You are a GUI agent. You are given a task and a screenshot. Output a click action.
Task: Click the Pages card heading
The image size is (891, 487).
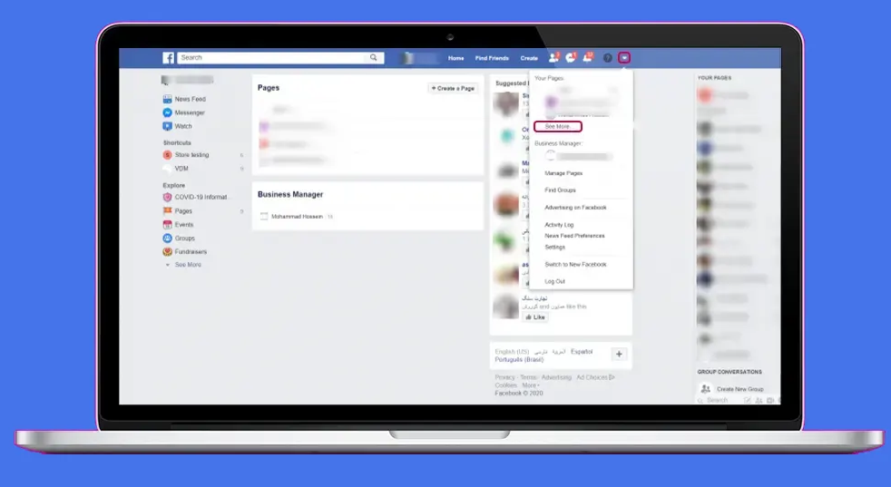[x=269, y=87]
